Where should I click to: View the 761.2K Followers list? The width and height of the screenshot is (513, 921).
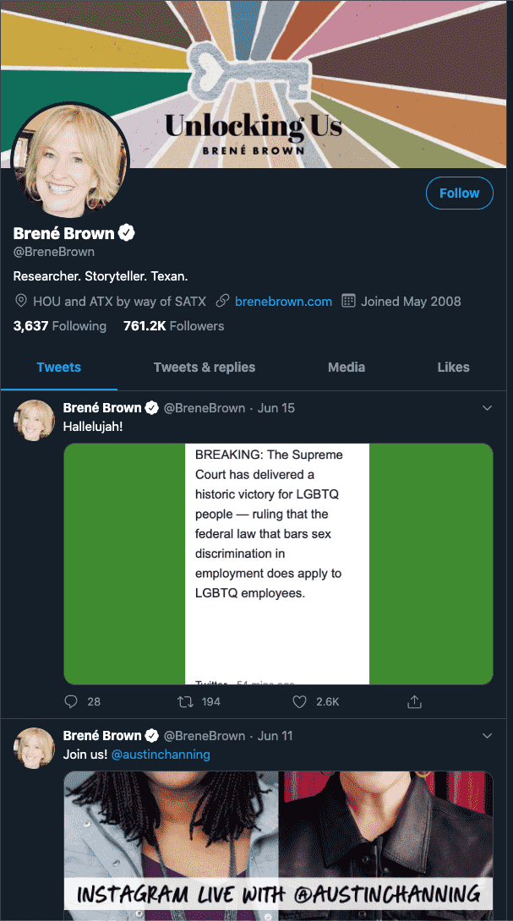point(174,325)
